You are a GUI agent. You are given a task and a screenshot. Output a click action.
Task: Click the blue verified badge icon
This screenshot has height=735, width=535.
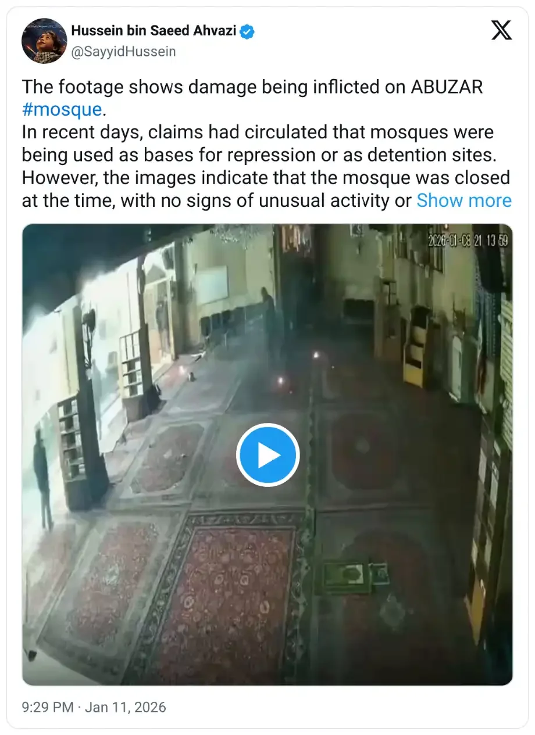248,31
